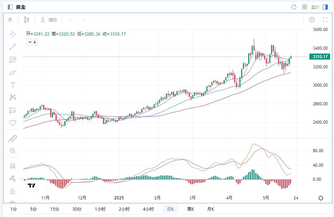Click the 3310.17 current price label

(x=319, y=57)
